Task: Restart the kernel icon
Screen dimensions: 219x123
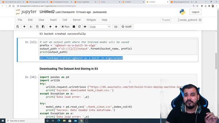Action: pyautogui.click(x=79, y=27)
